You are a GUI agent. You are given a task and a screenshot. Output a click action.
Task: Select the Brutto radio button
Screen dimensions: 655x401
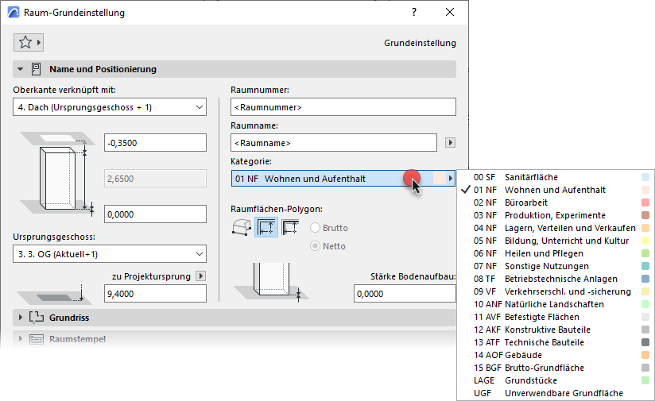[315, 228]
